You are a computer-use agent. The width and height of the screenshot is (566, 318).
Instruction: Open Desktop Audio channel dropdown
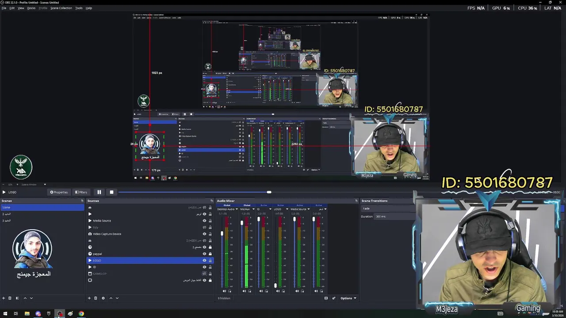pos(237,209)
